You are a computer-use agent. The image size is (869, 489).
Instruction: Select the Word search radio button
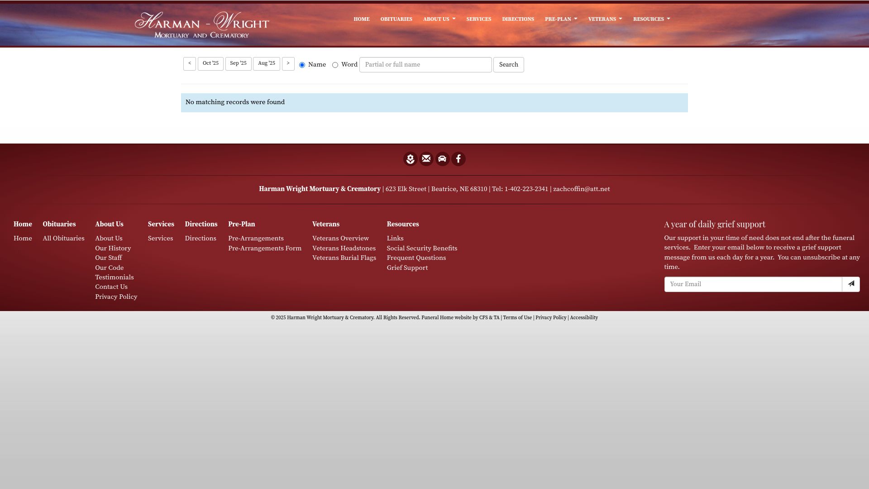335,65
